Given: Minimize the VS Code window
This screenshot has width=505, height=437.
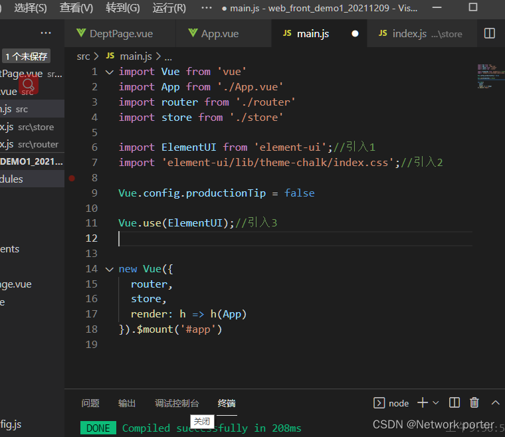Looking at the screenshot, I should click(437, 7).
